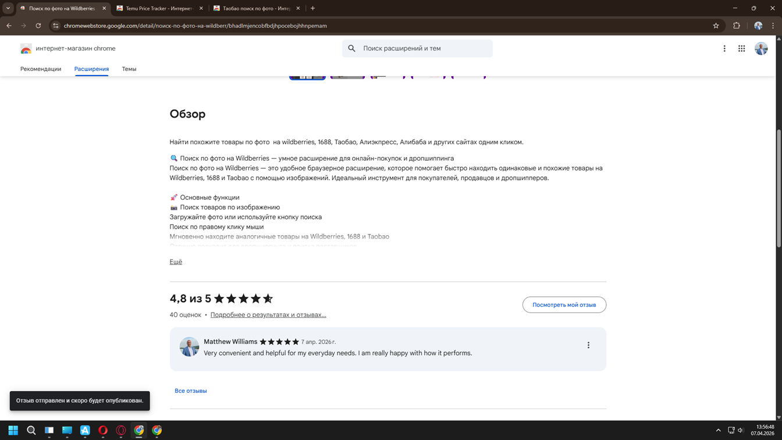Open the blue monitor app on the taskbar
This screenshot has width=782, height=440.
click(67, 431)
